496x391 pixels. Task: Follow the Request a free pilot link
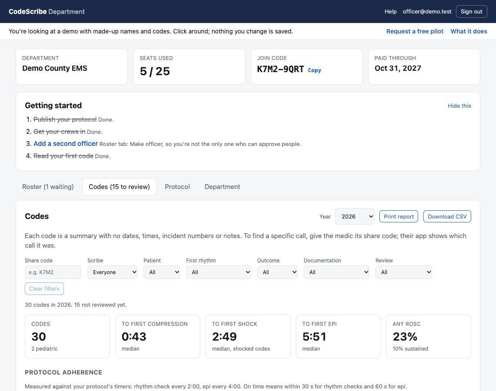[415, 31]
